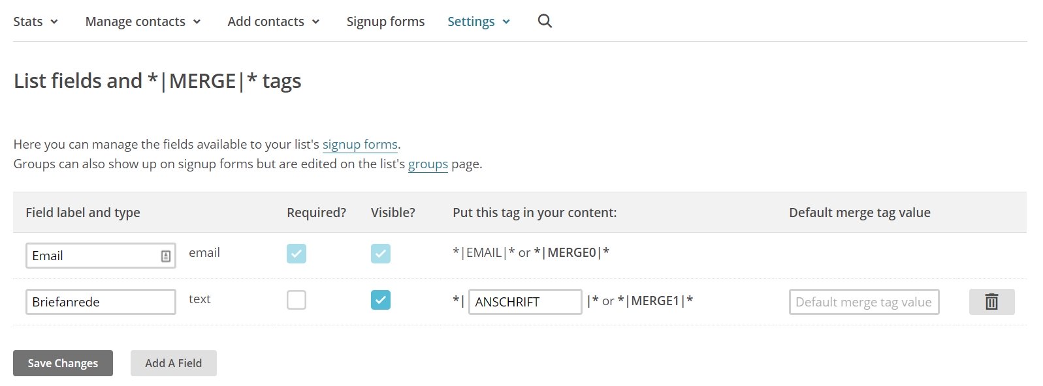Open the Settings dropdown menu

pyautogui.click(x=479, y=21)
